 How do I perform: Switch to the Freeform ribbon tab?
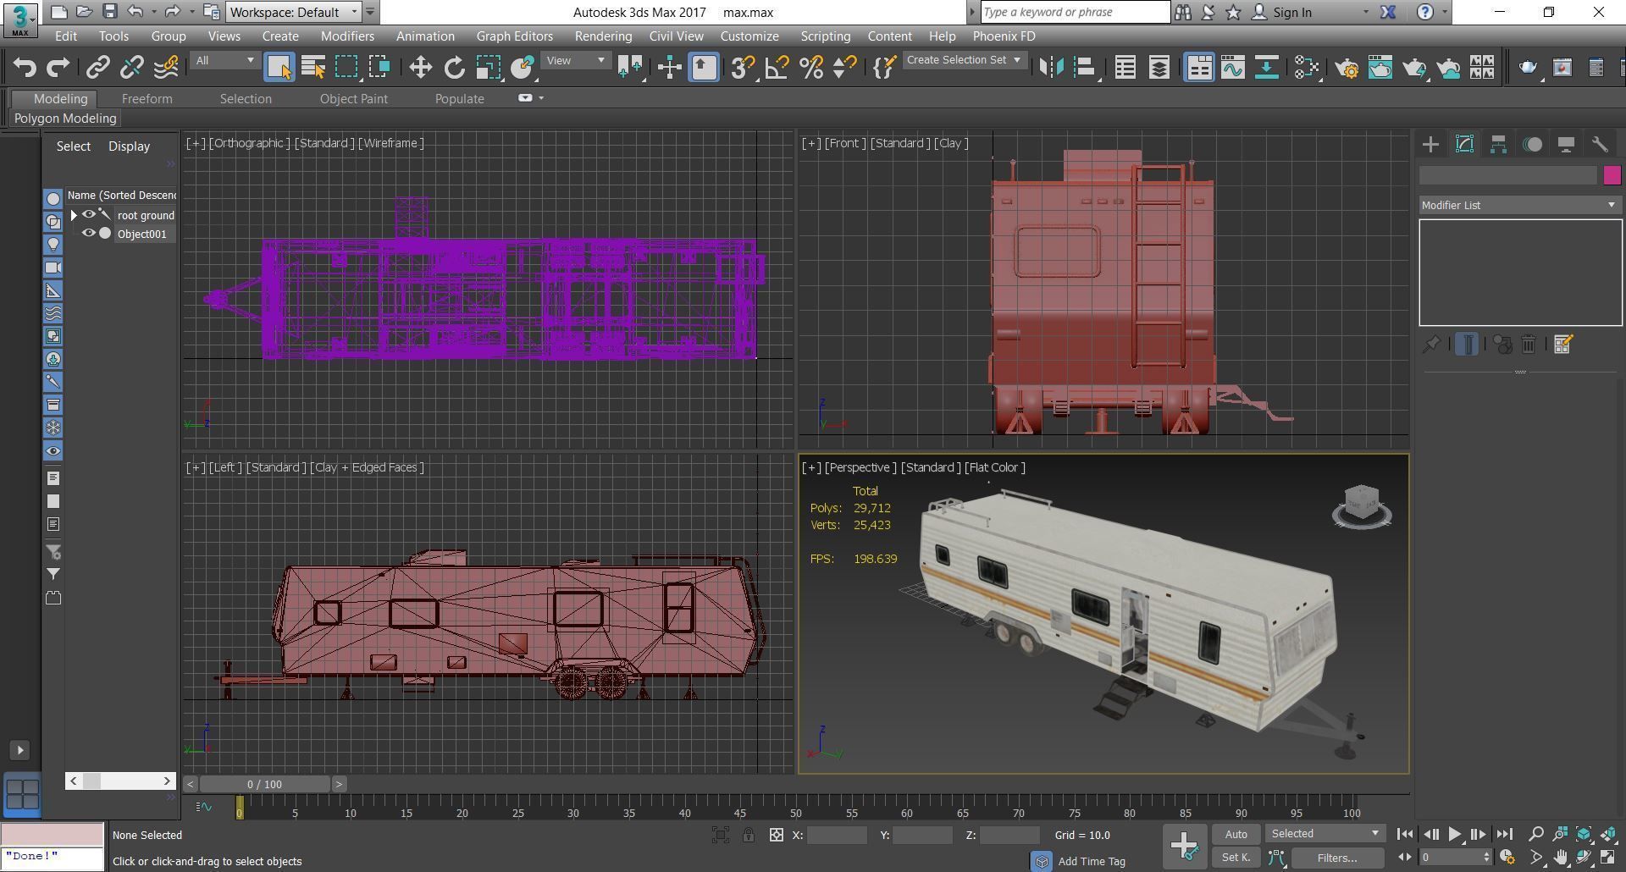coord(147,98)
